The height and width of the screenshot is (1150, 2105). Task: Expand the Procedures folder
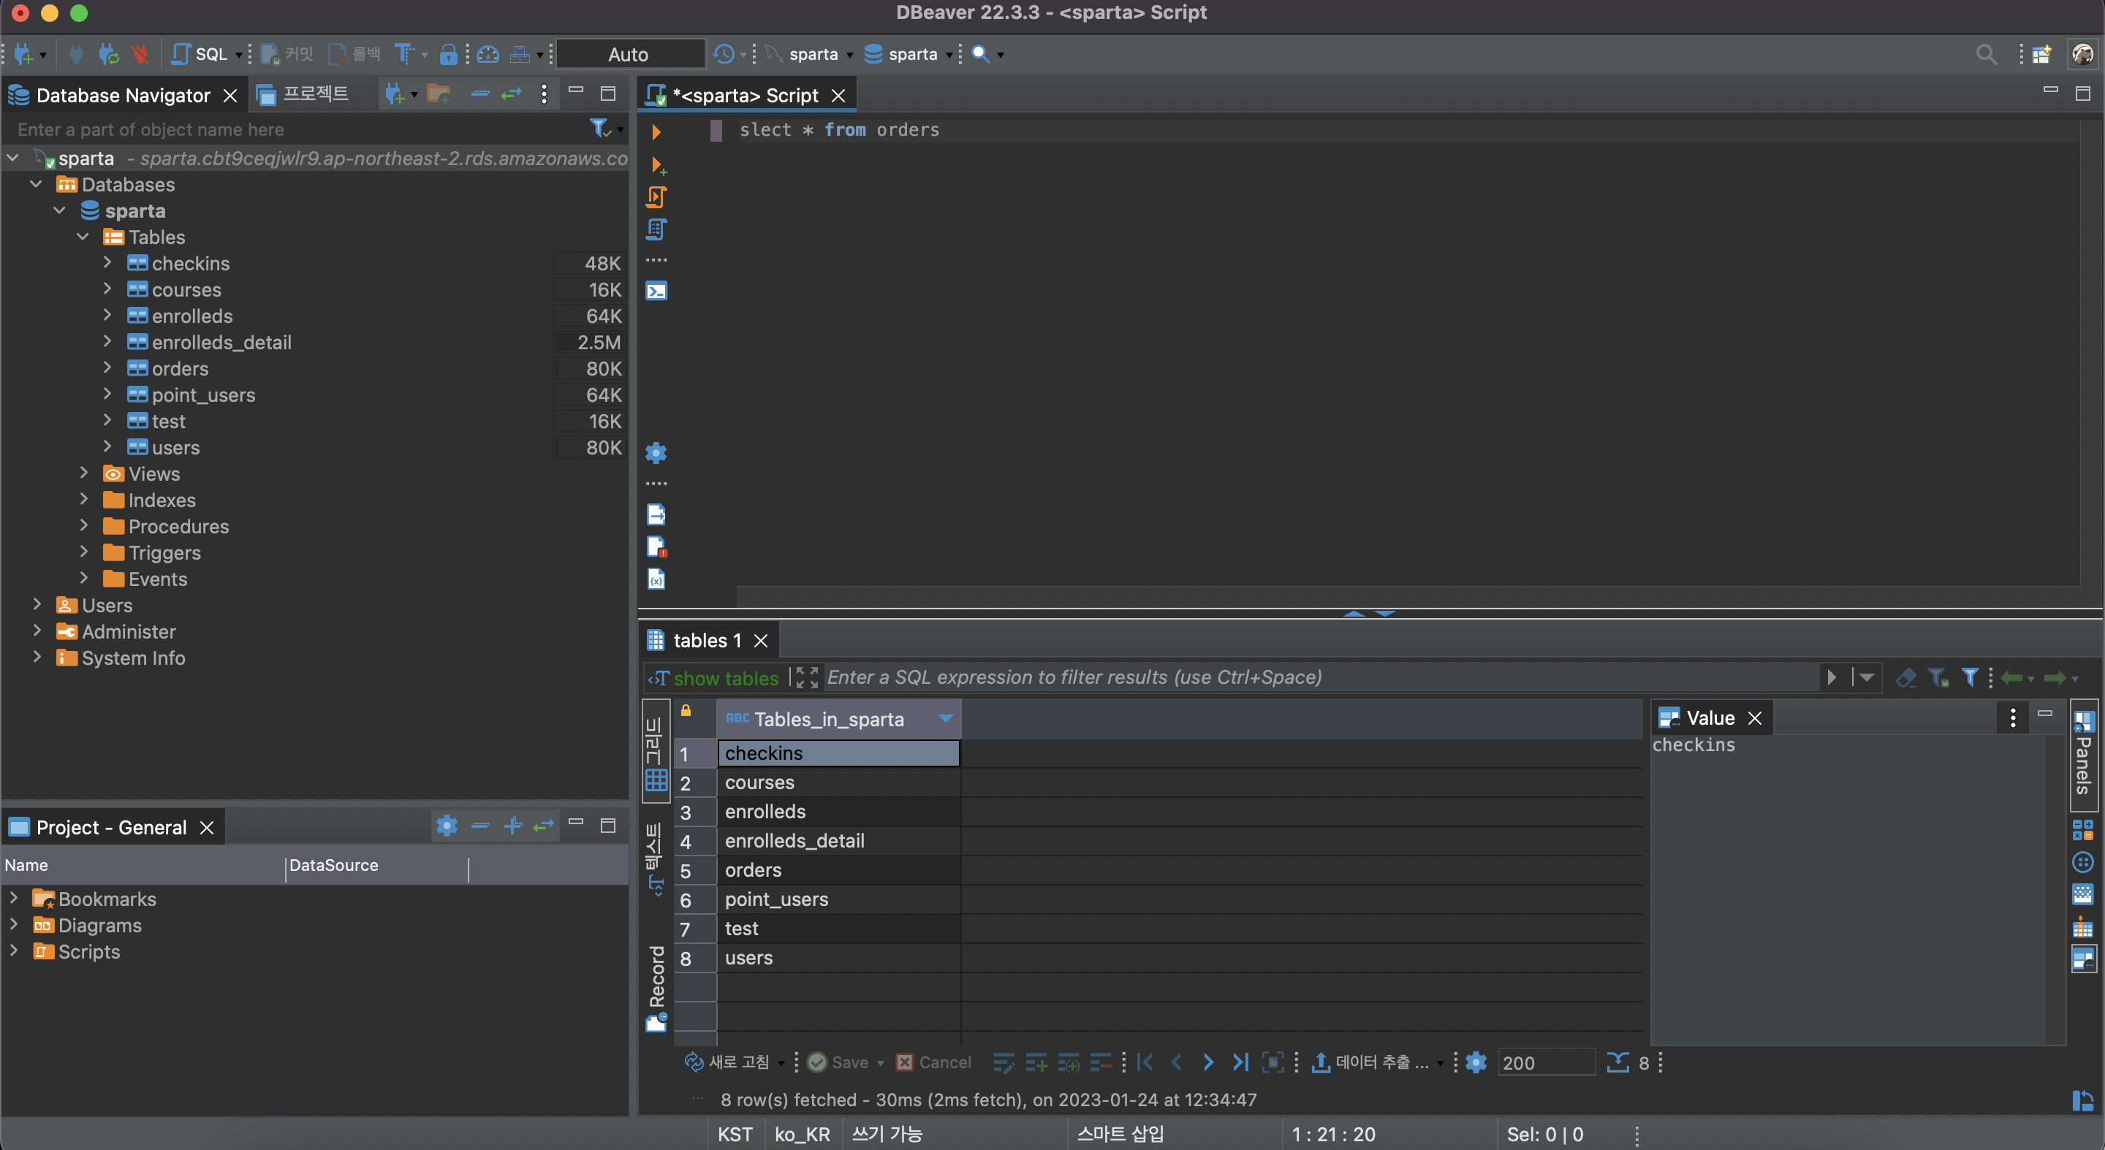(83, 525)
